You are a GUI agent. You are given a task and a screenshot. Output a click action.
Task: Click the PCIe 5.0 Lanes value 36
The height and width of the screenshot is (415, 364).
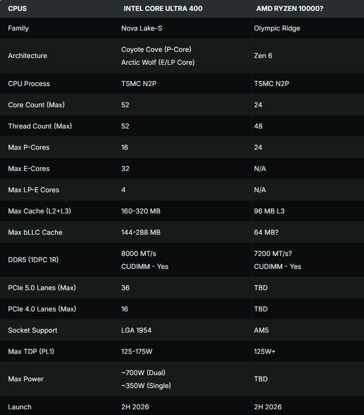click(125, 288)
